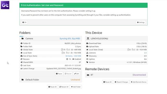Expand the Default Folder panel
This screenshot has width=167, height=94.
(51, 80)
